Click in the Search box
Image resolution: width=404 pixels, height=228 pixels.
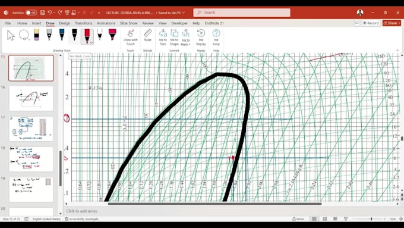pyautogui.click(x=242, y=13)
